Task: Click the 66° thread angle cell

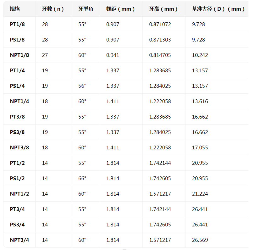Action: pyautogui.click(x=82, y=178)
